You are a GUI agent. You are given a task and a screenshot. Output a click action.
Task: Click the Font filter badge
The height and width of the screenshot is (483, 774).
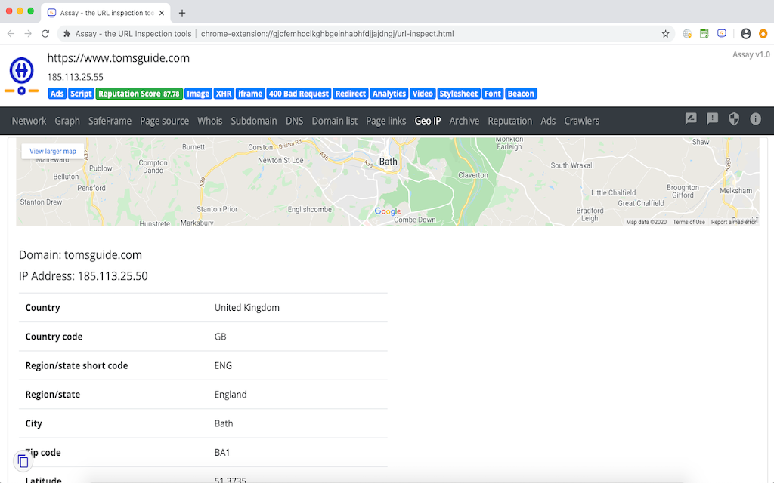(493, 94)
